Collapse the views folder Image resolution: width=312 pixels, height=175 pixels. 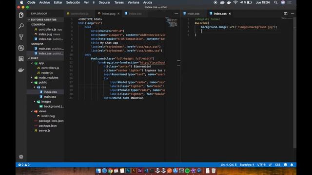[32, 111]
